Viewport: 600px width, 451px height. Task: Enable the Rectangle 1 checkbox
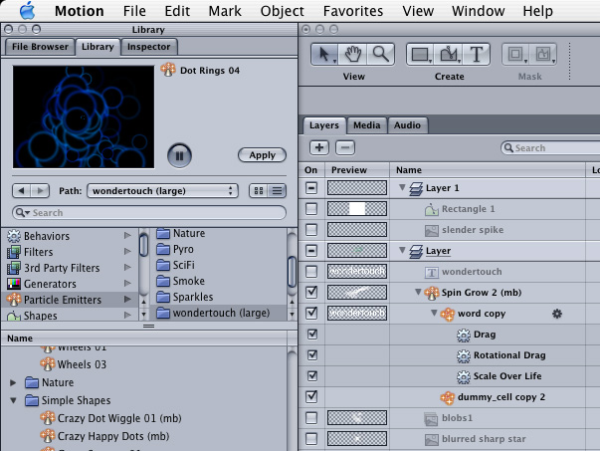tap(311, 209)
